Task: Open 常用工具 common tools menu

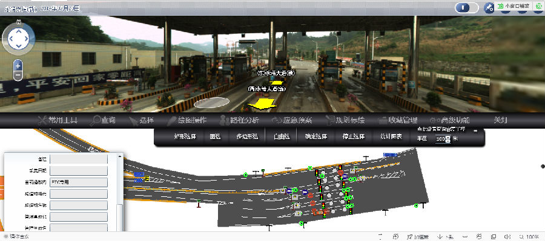Action: (58, 120)
